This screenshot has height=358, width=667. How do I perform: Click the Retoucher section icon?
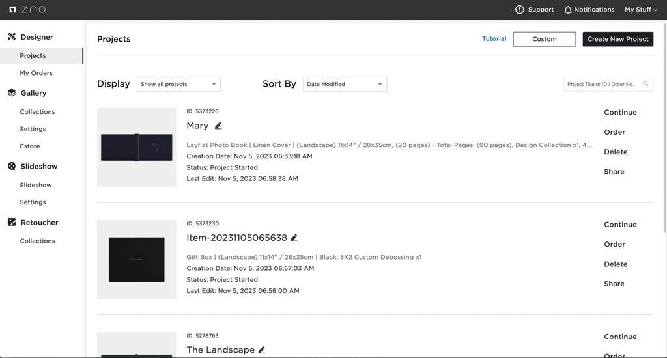click(x=12, y=222)
